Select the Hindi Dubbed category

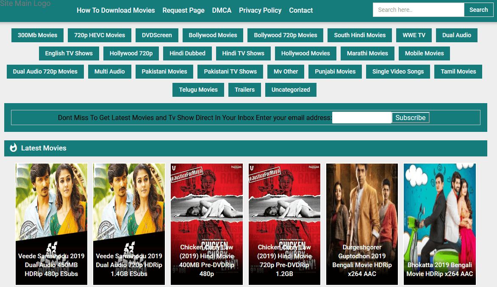tap(187, 53)
